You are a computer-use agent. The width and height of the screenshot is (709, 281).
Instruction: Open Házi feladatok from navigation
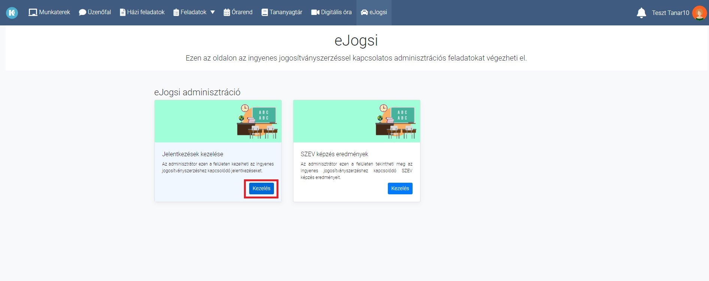(x=142, y=12)
